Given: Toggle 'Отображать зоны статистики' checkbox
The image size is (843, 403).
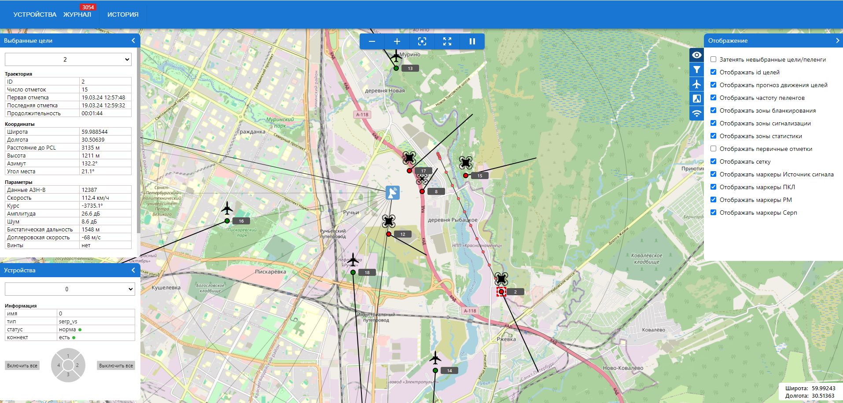Looking at the screenshot, I should tap(713, 136).
